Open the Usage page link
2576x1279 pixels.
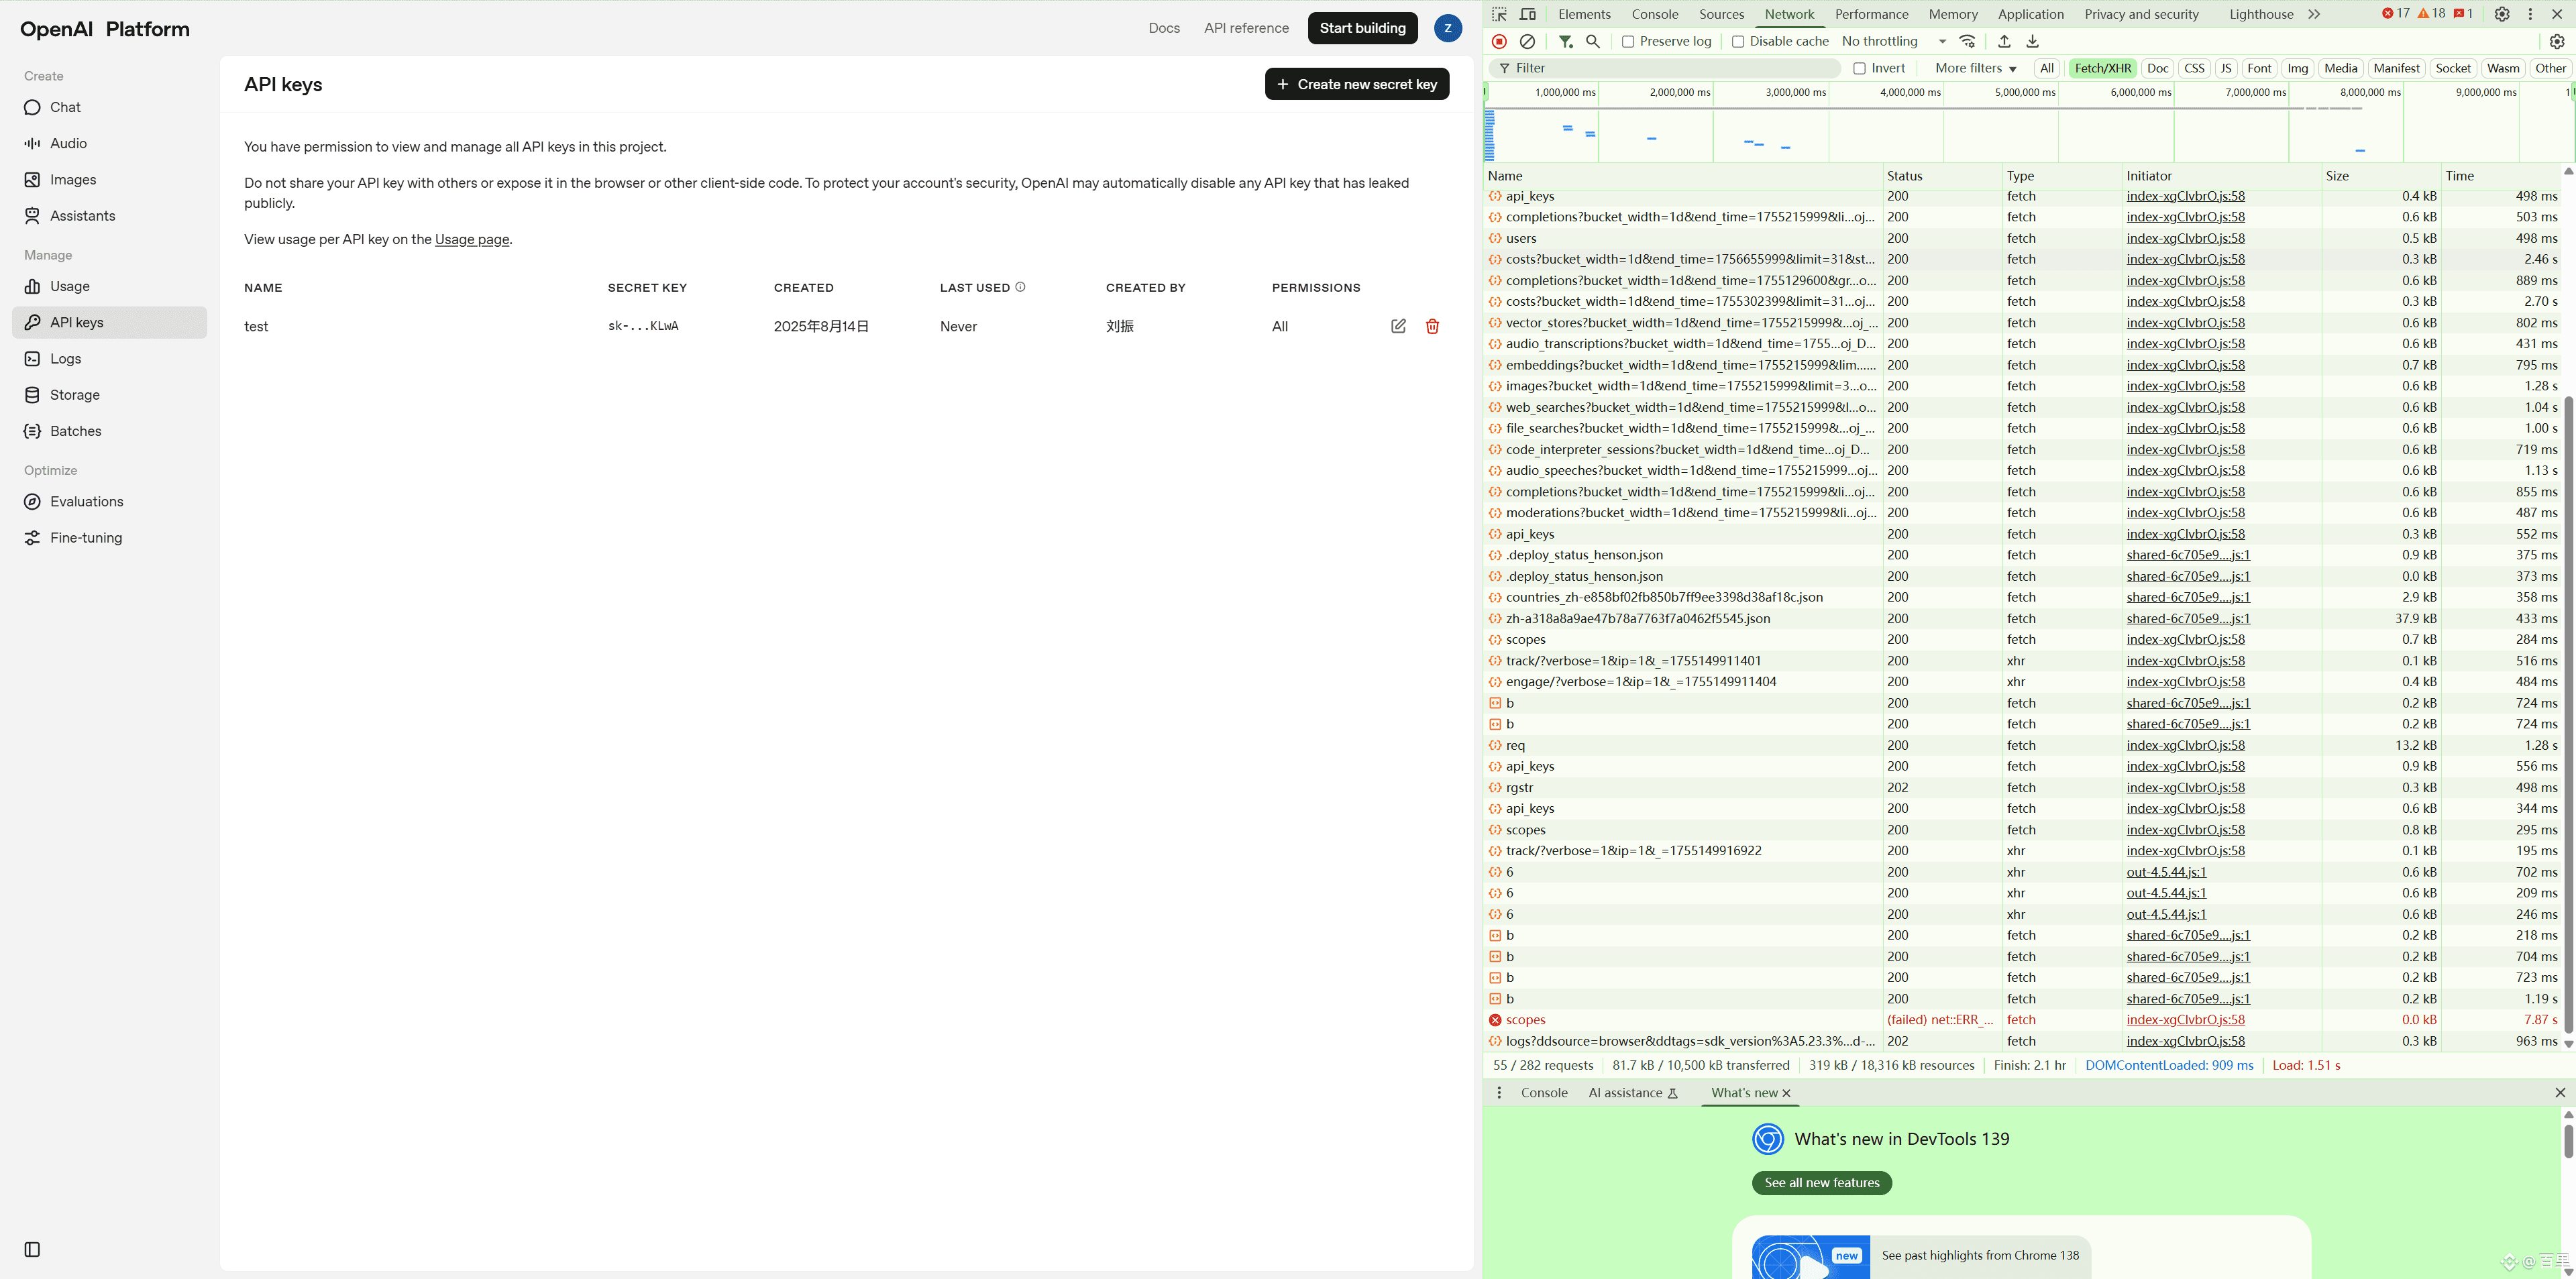(x=472, y=239)
